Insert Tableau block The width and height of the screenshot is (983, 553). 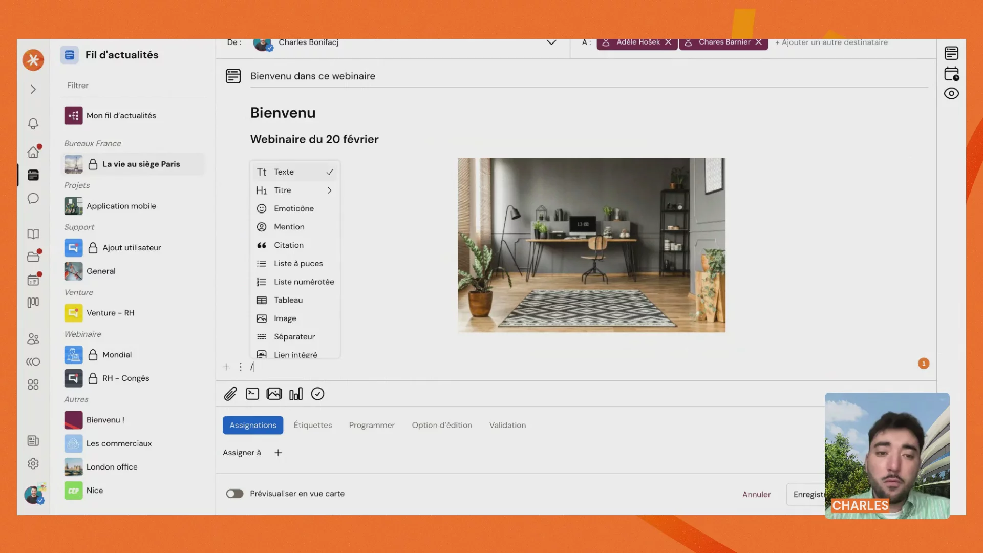tap(295, 301)
